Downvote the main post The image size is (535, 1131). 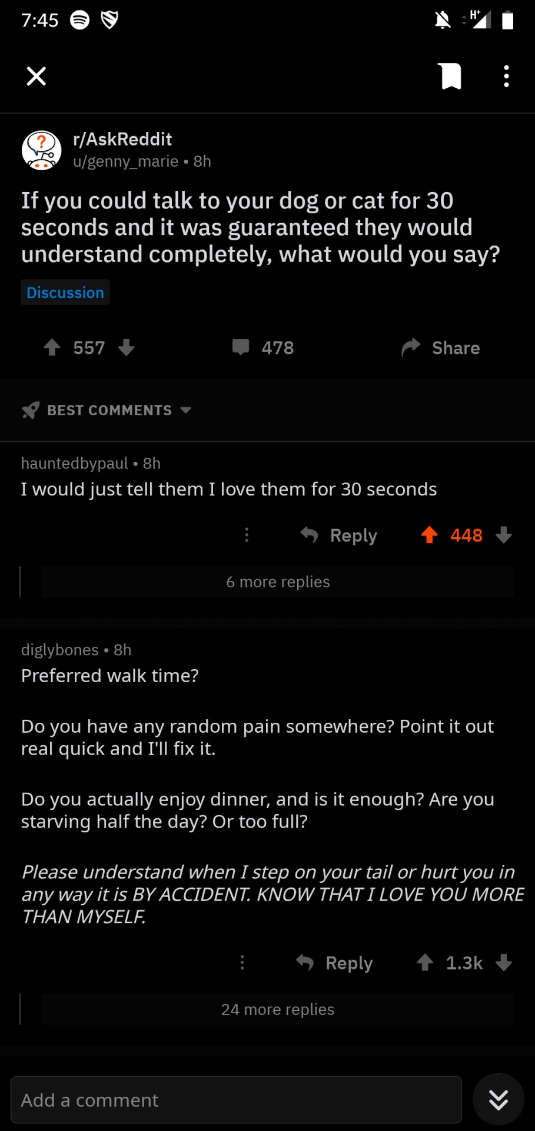pyautogui.click(x=126, y=348)
